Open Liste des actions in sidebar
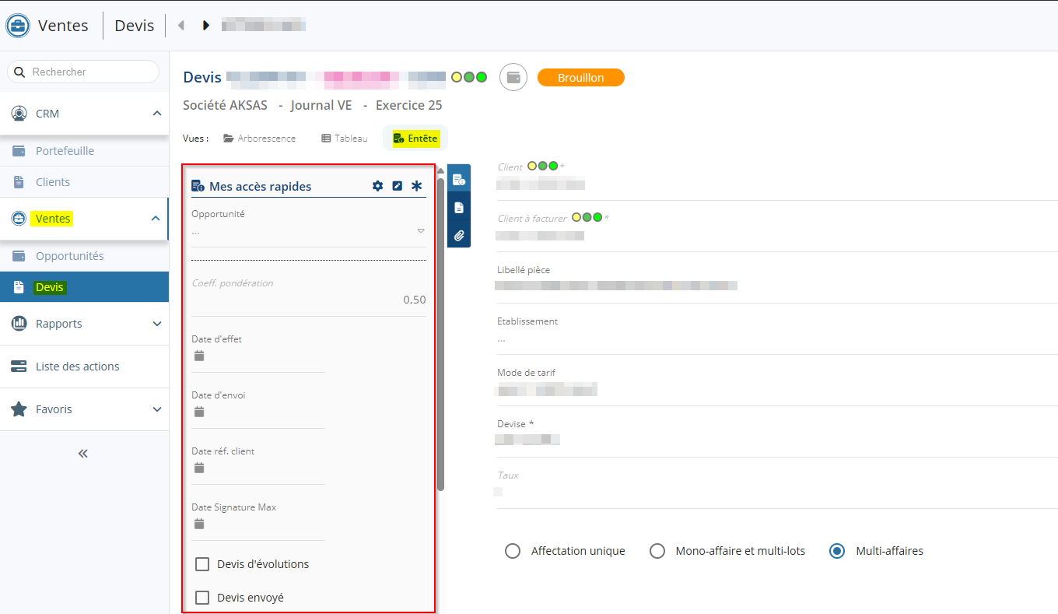This screenshot has height=614, width=1058. (x=78, y=367)
